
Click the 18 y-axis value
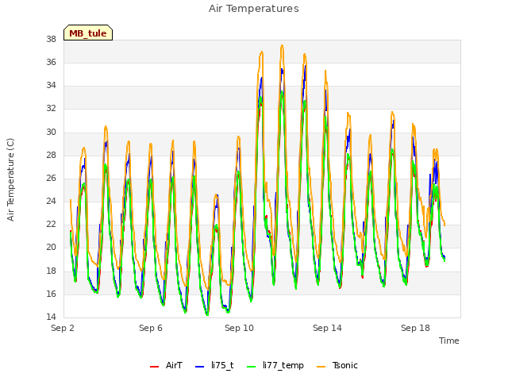click(x=51, y=271)
